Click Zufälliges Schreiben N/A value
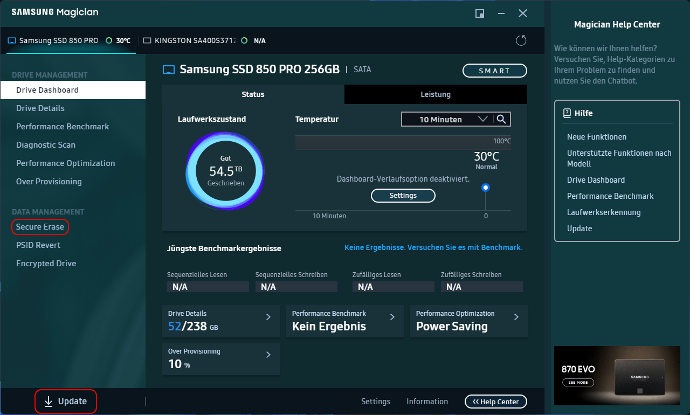Viewport: 690px width, 415px height. point(482,287)
